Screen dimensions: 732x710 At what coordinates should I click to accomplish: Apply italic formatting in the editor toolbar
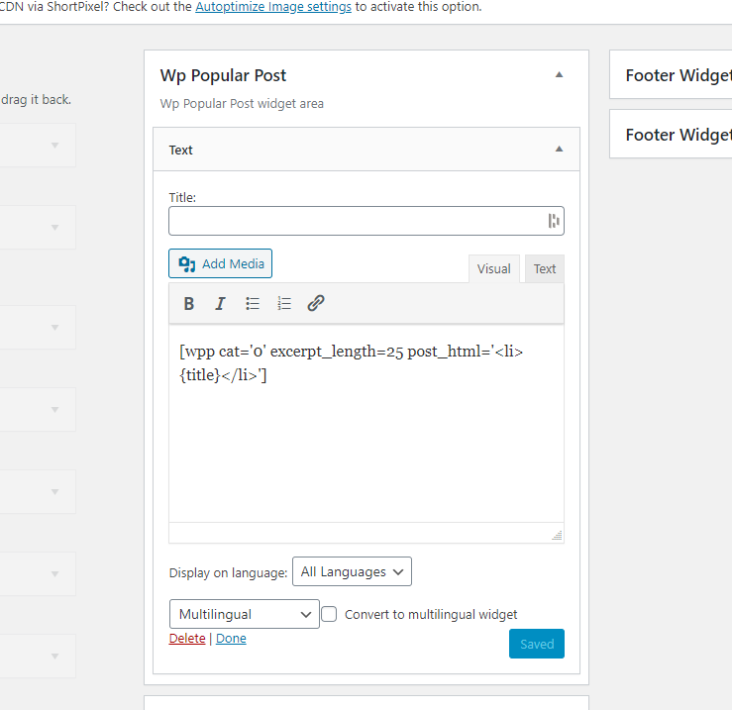coord(221,304)
